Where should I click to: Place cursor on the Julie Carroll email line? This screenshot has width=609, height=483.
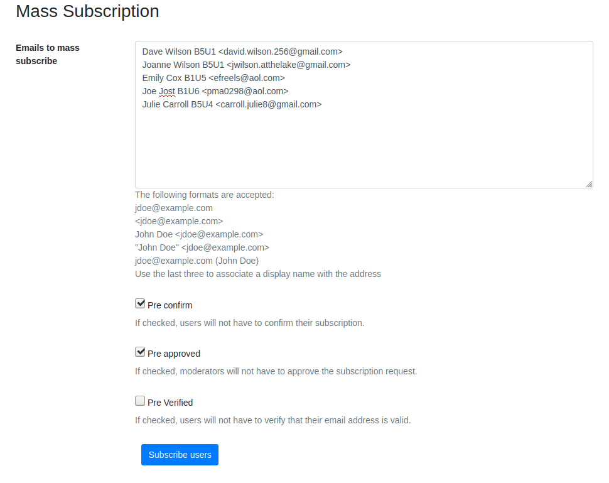(232, 104)
